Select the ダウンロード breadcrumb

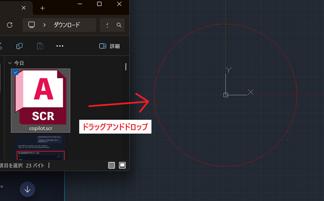67,25
